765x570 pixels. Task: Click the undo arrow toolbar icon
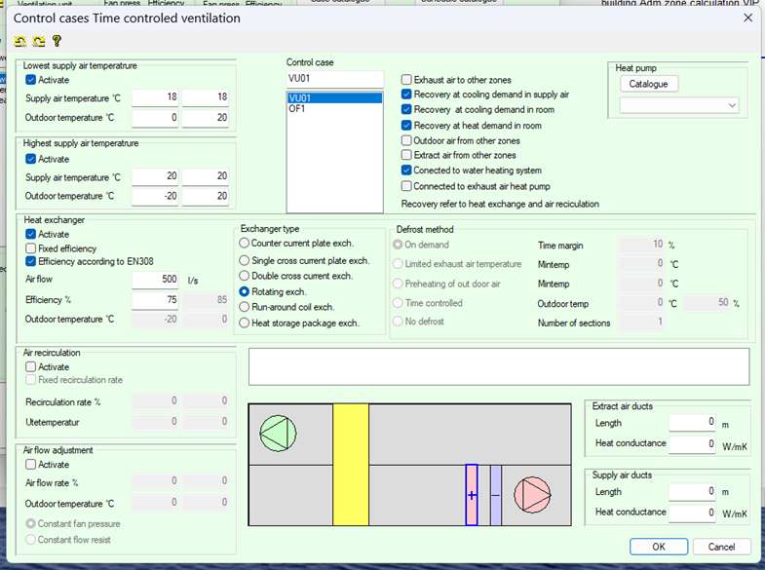(20, 41)
